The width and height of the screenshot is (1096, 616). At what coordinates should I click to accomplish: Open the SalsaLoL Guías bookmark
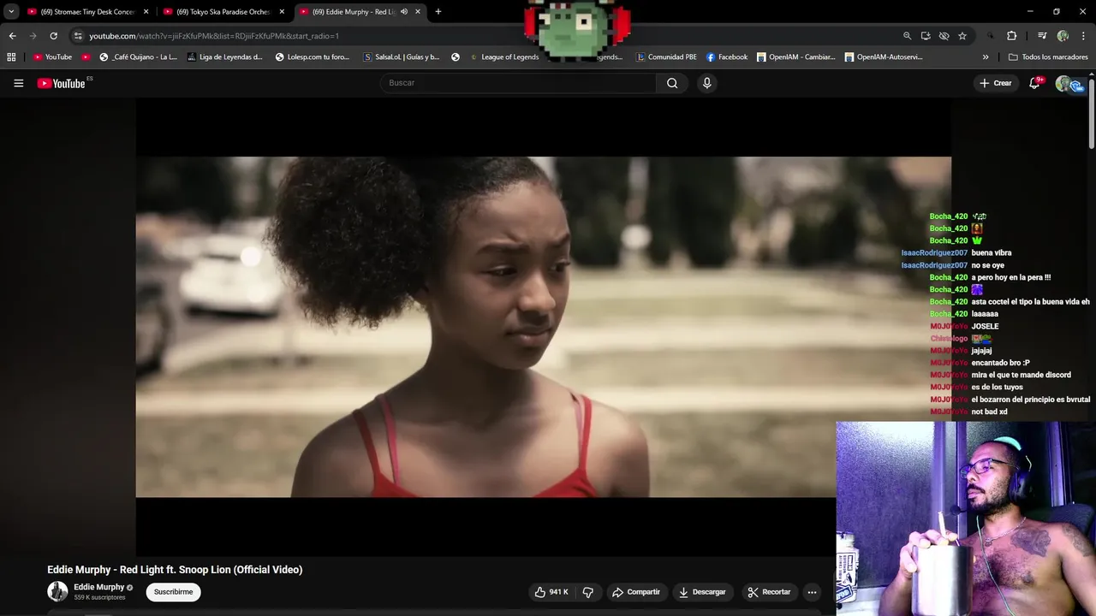[402, 57]
